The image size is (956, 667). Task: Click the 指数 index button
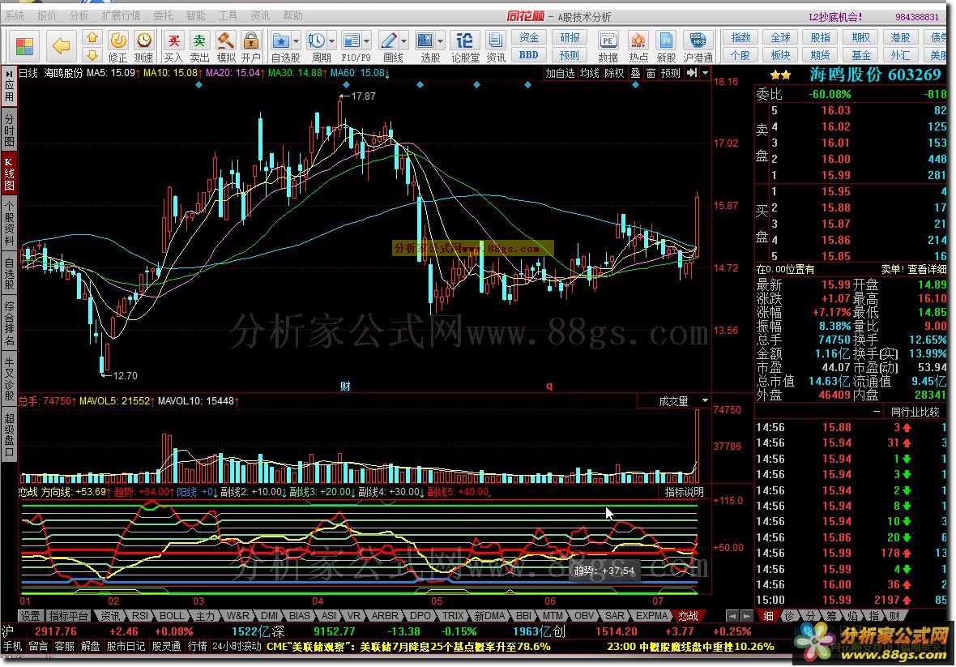pos(740,38)
